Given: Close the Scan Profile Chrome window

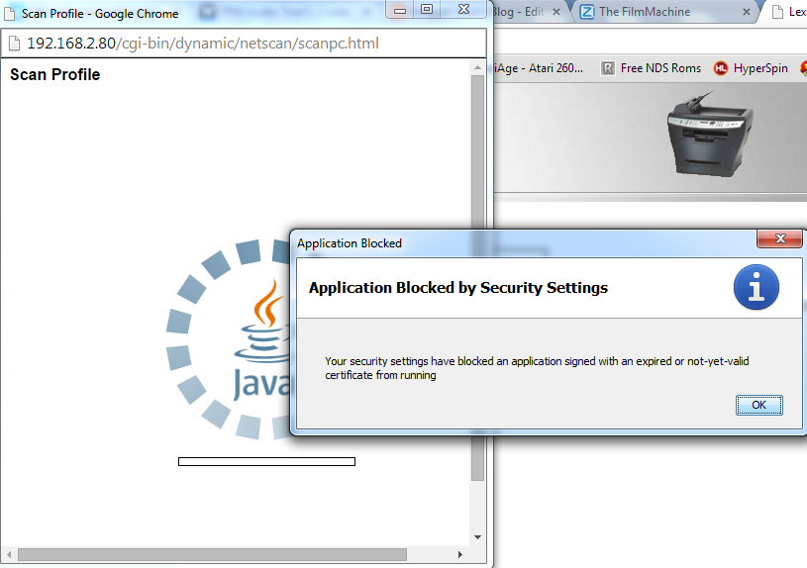Looking at the screenshot, I should (x=463, y=10).
